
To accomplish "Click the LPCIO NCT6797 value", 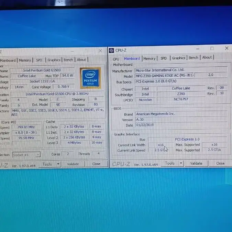I will [x=181, y=99].
